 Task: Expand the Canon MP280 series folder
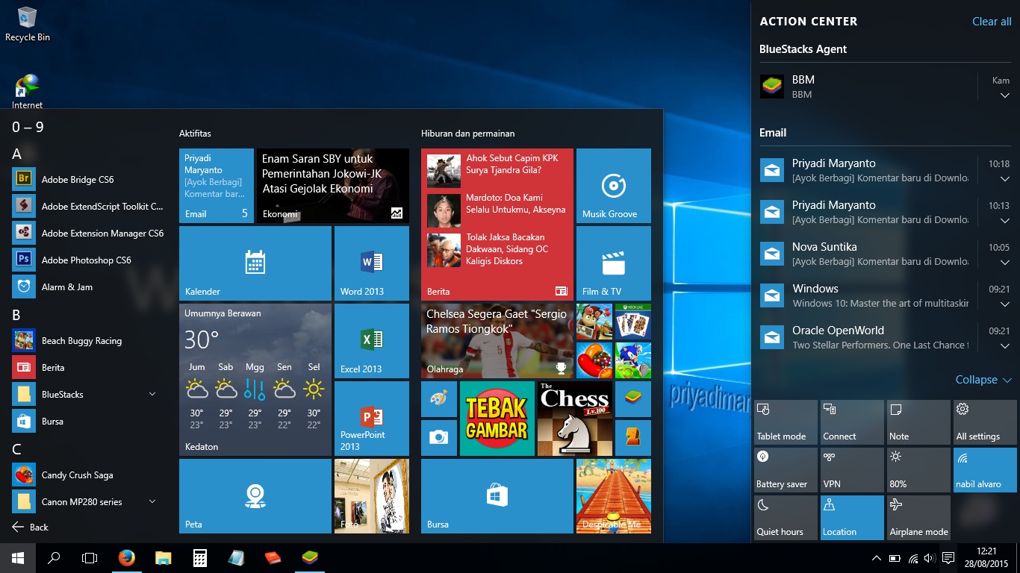(152, 501)
